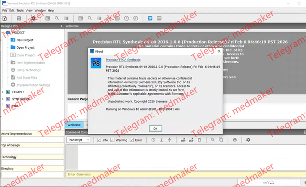Close the About dialog with X
Screen dimensions: 306x187
(x=219, y=51)
